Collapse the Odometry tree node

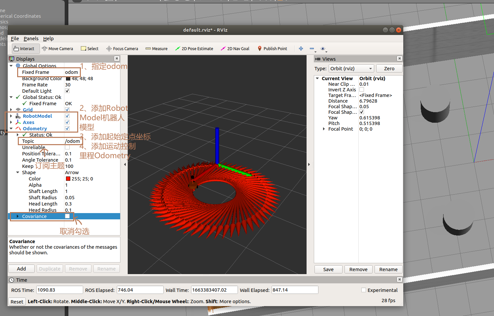(11, 129)
